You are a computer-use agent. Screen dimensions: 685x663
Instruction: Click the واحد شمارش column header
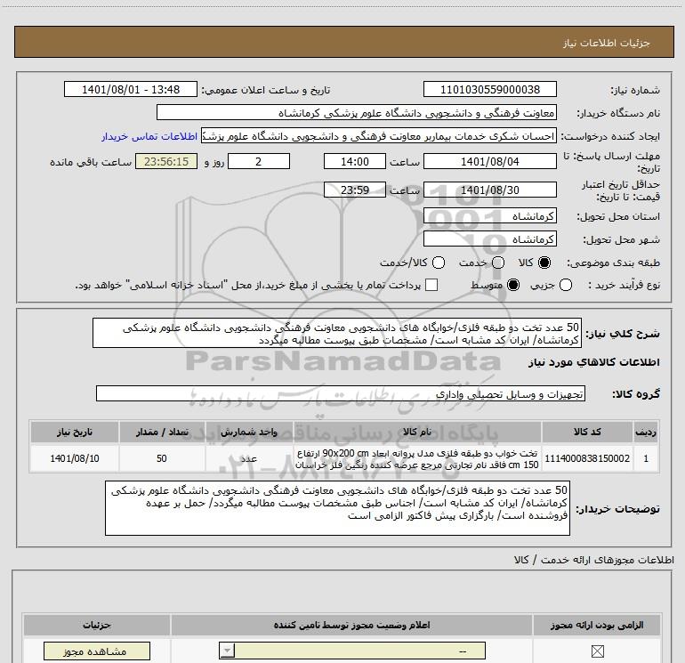coord(248,433)
